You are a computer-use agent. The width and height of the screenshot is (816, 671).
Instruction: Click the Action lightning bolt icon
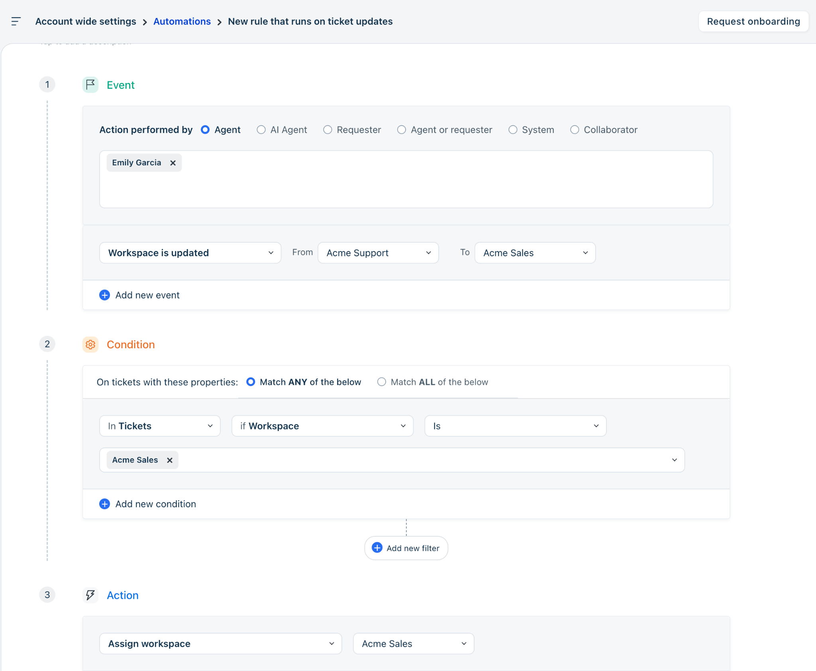[90, 595]
